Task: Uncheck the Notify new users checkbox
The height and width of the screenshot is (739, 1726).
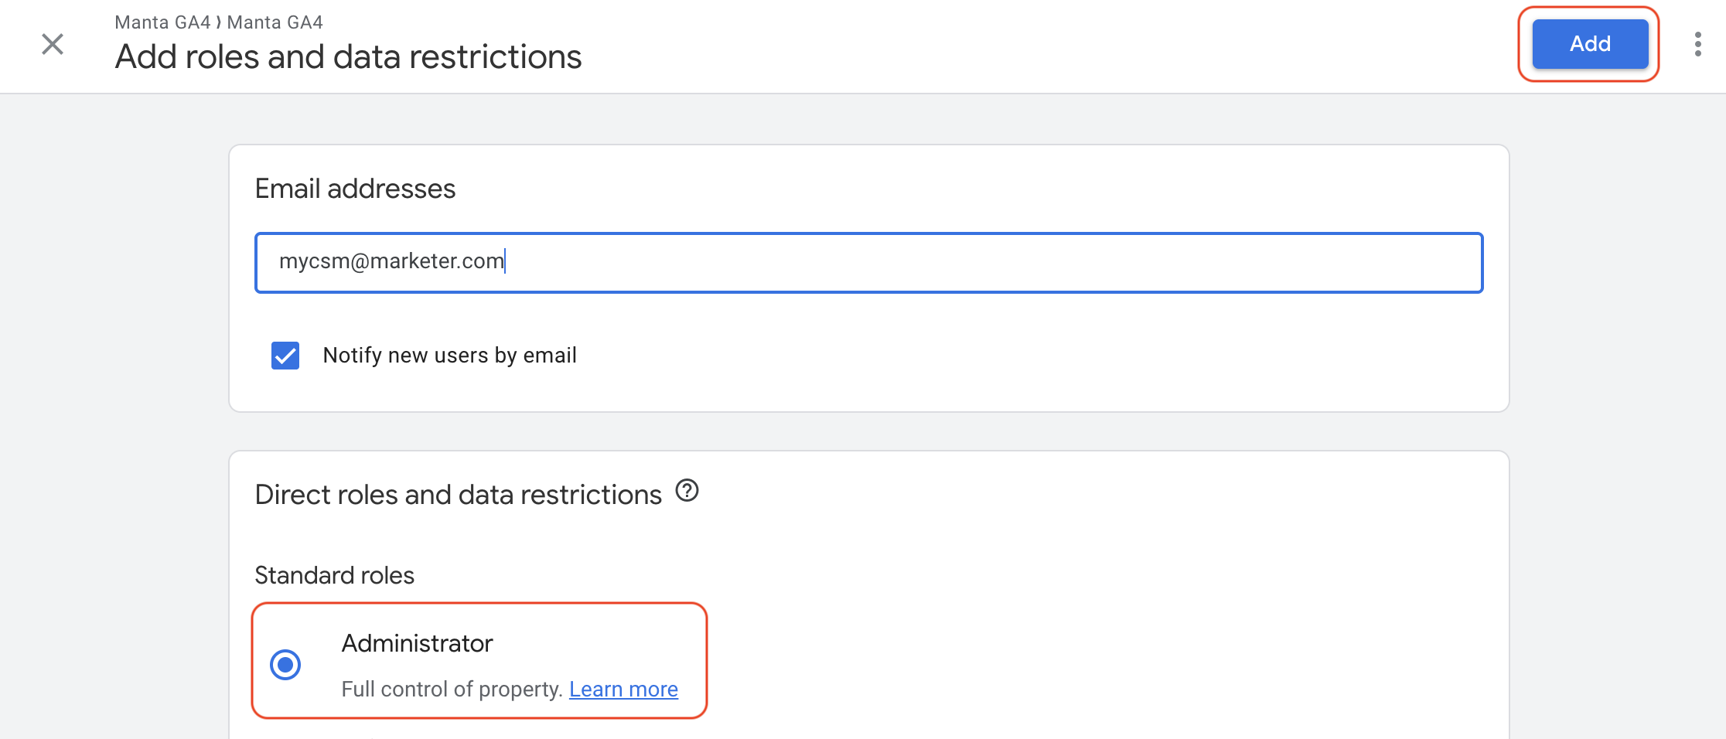Action: click(x=285, y=356)
